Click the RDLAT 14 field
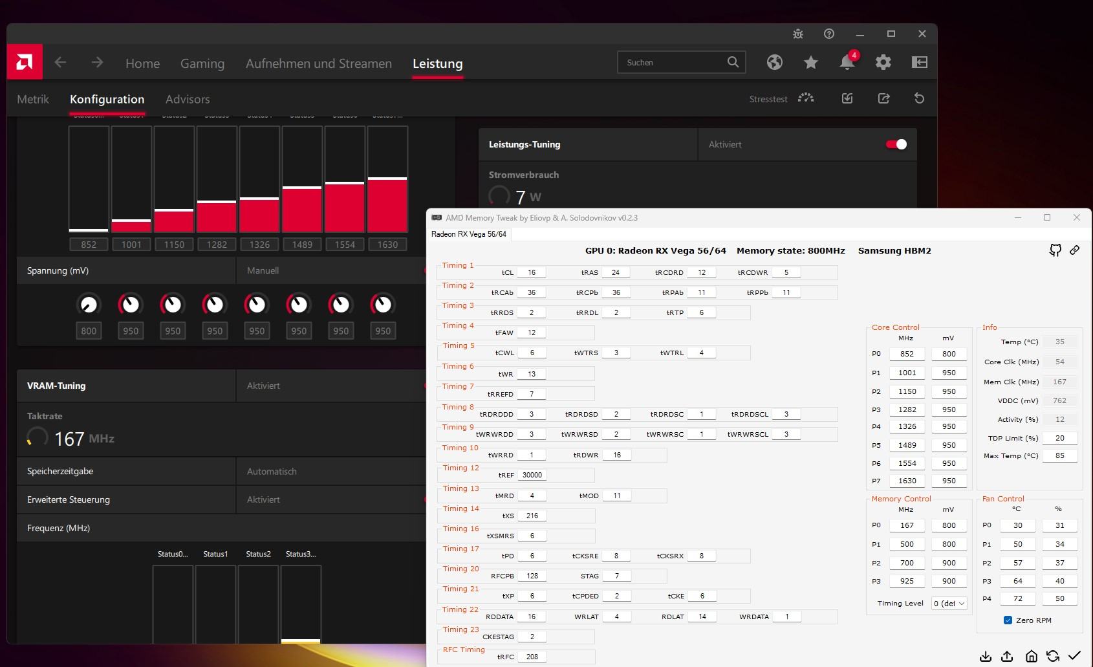 tap(702, 617)
